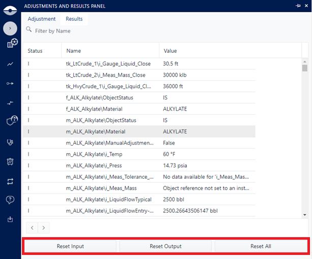Image resolution: width=312 pixels, height=259 pixels.
Task: Click the Filter by Name search field
Action: (x=102, y=31)
